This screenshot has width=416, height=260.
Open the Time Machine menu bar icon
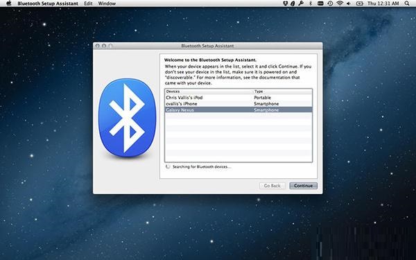[330, 3]
